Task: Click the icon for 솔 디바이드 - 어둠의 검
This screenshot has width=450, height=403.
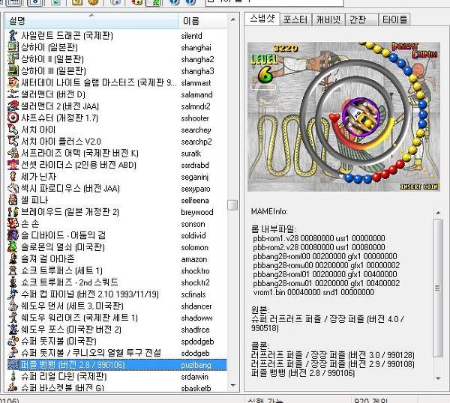Action: point(13,235)
